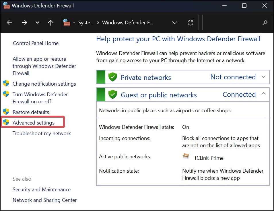Click the Private networks heading
The image size is (274, 211).
[146, 77]
